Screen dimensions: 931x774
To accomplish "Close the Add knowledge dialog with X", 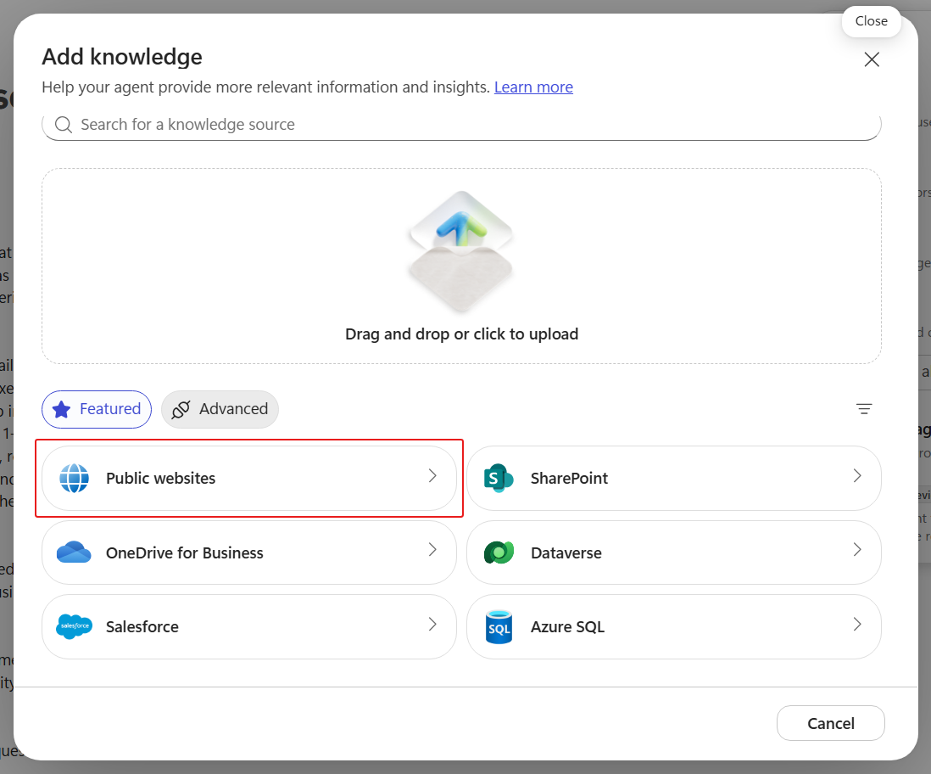I will [x=872, y=59].
